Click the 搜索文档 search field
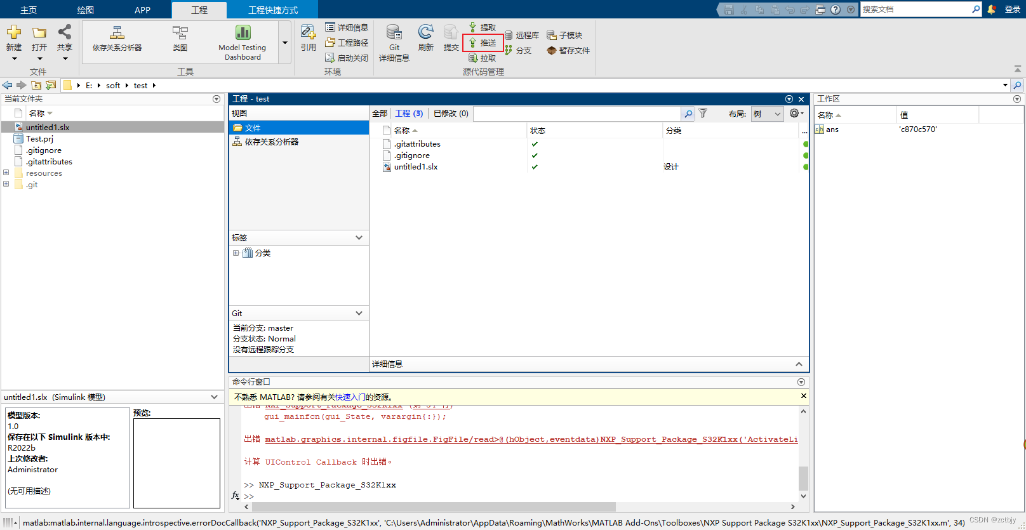The width and height of the screenshot is (1026, 530). click(x=915, y=9)
